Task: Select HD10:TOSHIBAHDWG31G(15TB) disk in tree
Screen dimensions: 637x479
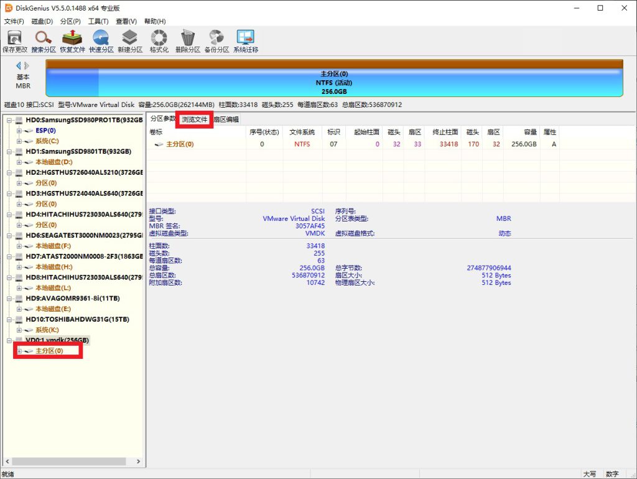Action: point(77,320)
